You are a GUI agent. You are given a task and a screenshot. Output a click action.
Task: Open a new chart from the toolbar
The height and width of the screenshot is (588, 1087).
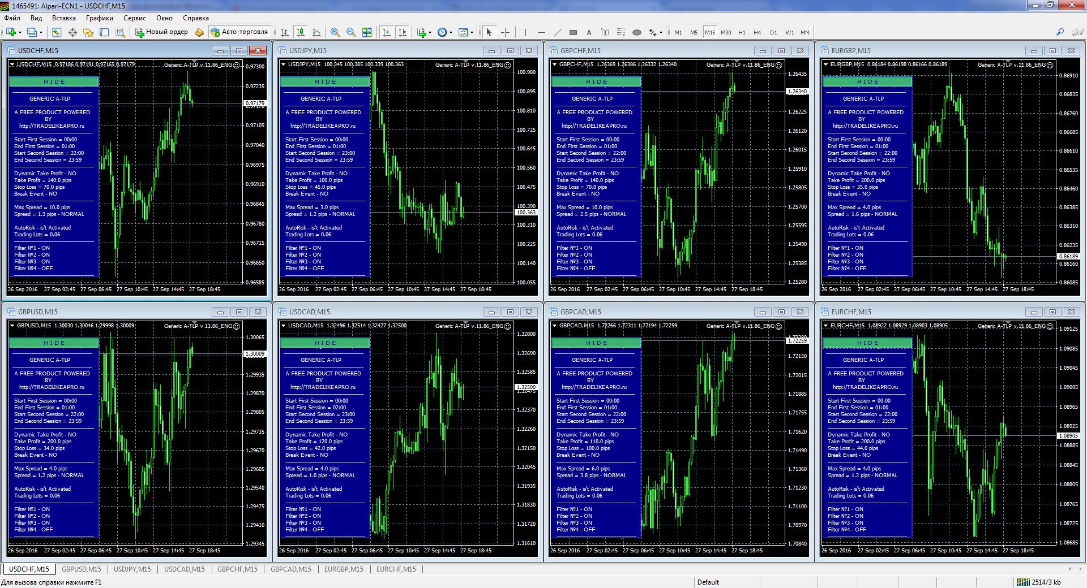pos(11,32)
